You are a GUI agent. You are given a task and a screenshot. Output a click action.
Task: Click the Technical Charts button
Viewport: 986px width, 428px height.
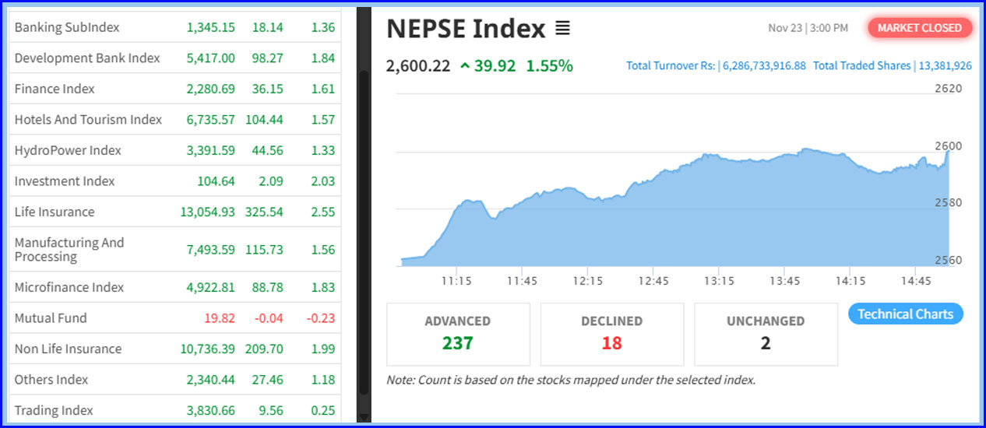click(905, 314)
